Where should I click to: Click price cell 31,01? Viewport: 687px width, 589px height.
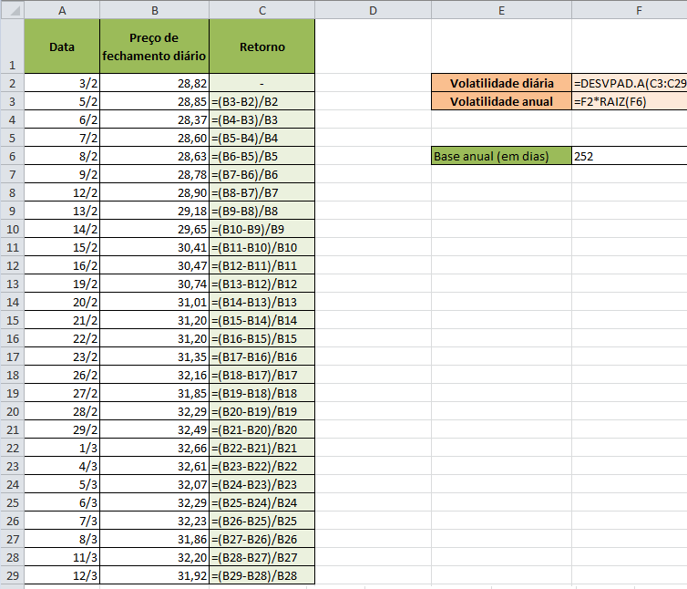click(154, 302)
